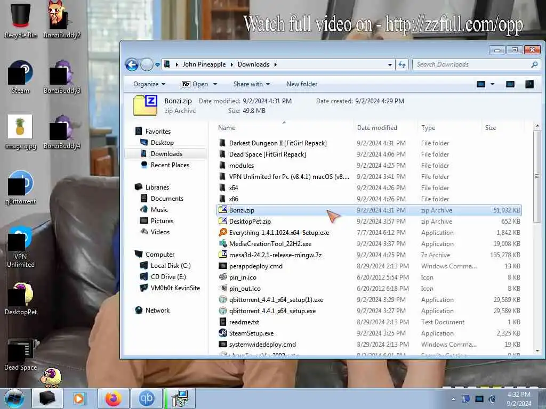This screenshot has height=409, width=546.
Task: Click John Pineapple in the address path
Action: (204, 64)
